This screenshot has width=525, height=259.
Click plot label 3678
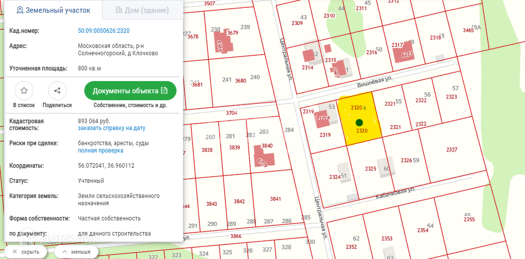click(x=193, y=37)
